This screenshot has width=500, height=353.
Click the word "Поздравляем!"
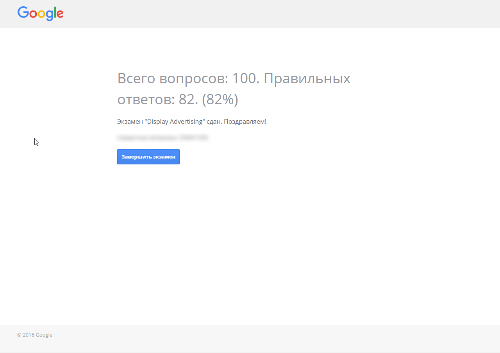(245, 121)
